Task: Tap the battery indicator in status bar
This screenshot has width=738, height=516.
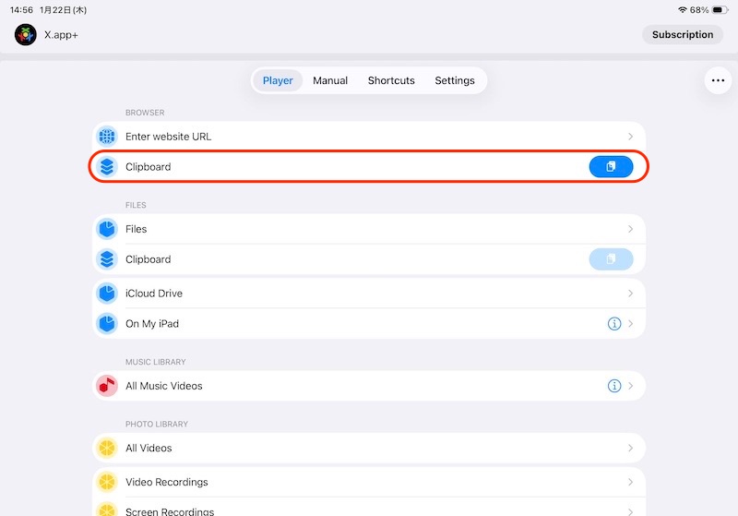Action: [x=719, y=9]
